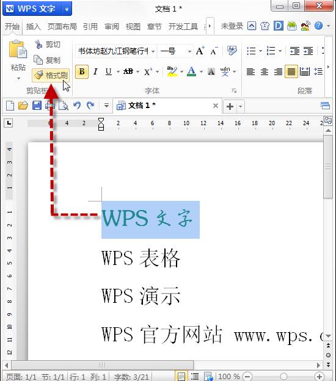Click the New blank document icon

pos(10,106)
